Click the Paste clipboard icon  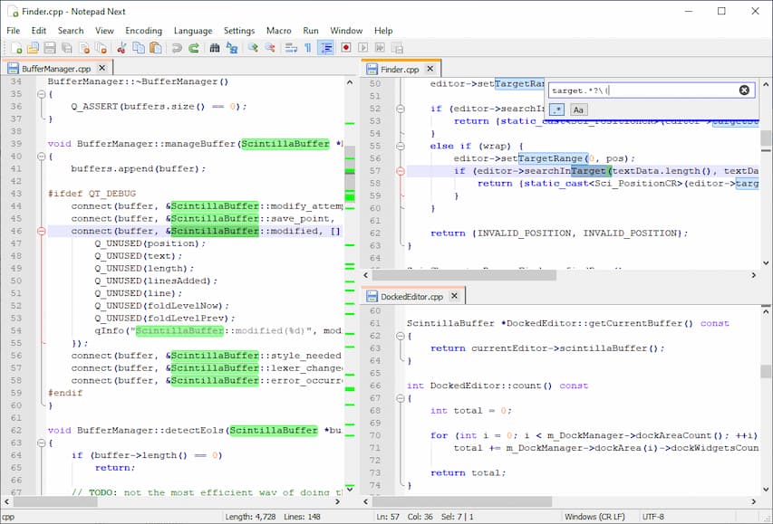pos(156,48)
